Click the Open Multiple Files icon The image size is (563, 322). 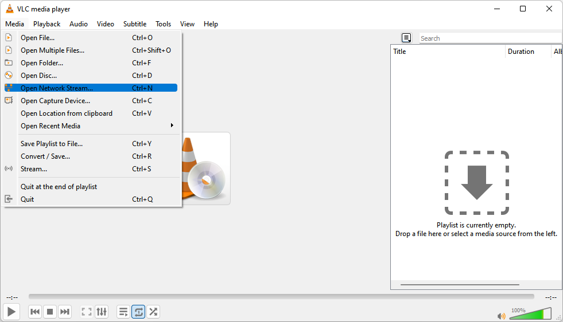click(9, 50)
